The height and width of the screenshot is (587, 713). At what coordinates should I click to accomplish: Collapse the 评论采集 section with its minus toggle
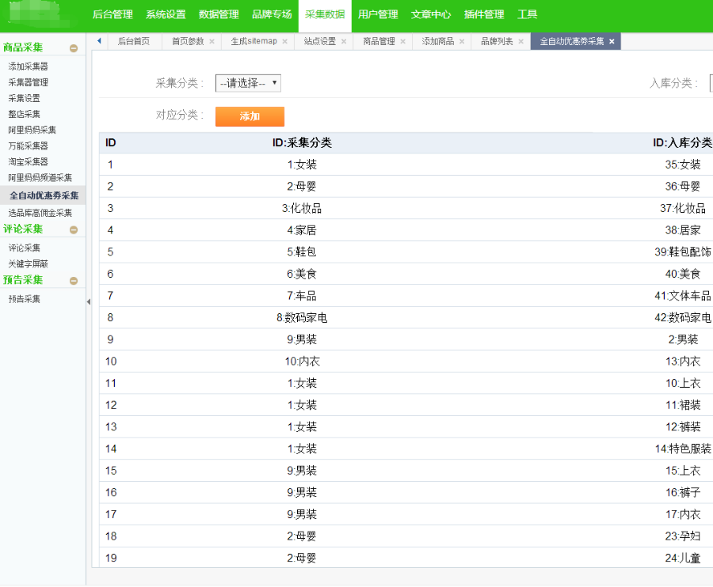click(x=74, y=229)
